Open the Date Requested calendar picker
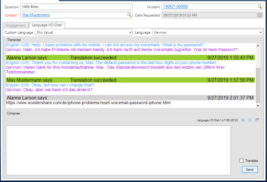The width and height of the screenshot is (267, 182). click(x=259, y=15)
